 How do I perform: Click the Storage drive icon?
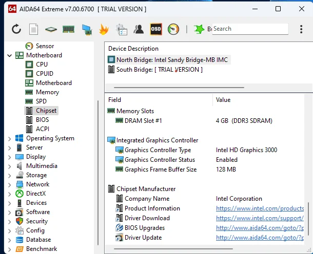point(19,175)
